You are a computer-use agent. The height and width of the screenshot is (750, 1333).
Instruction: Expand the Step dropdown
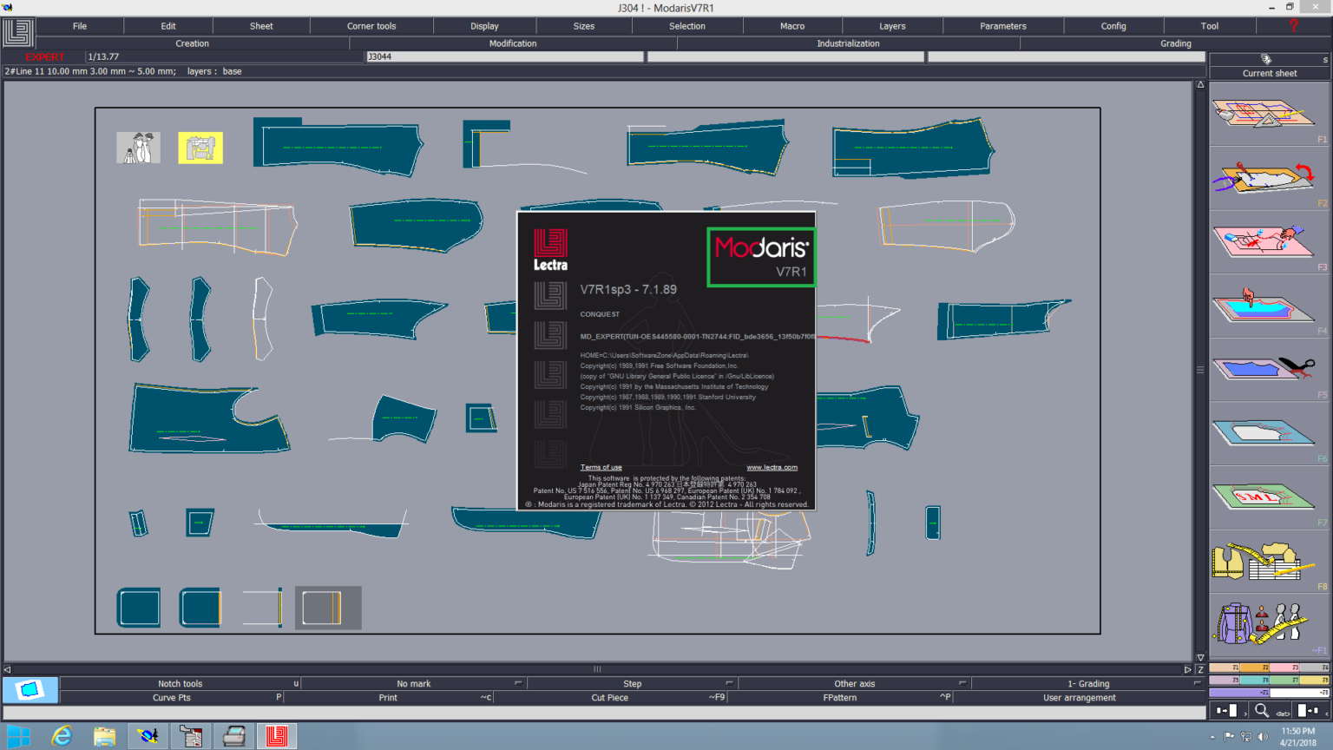(x=729, y=683)
